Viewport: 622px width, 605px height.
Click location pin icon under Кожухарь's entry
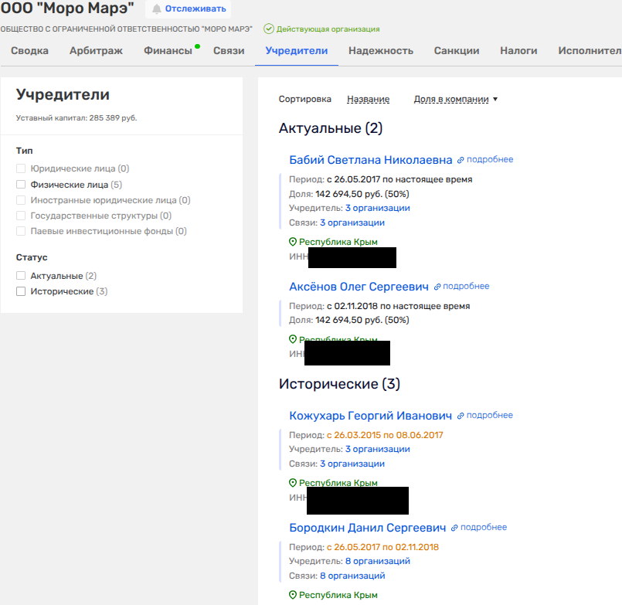pos(293,483)
